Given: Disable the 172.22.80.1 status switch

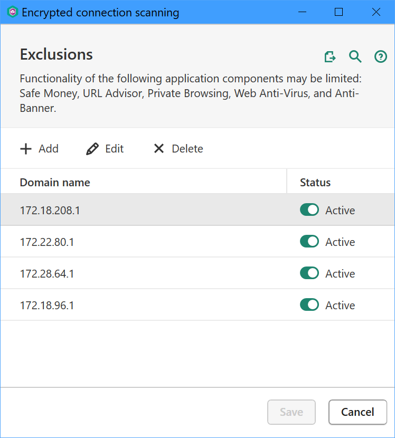Looking at the screenshot, I should click(x=309, y=242).
